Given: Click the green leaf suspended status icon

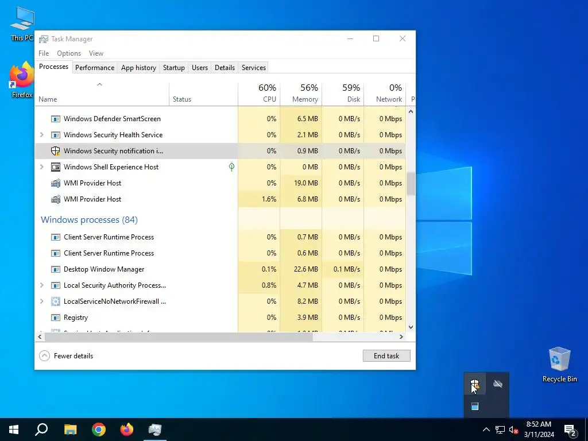Looking at the screenshot, I should tap(232, 167).
